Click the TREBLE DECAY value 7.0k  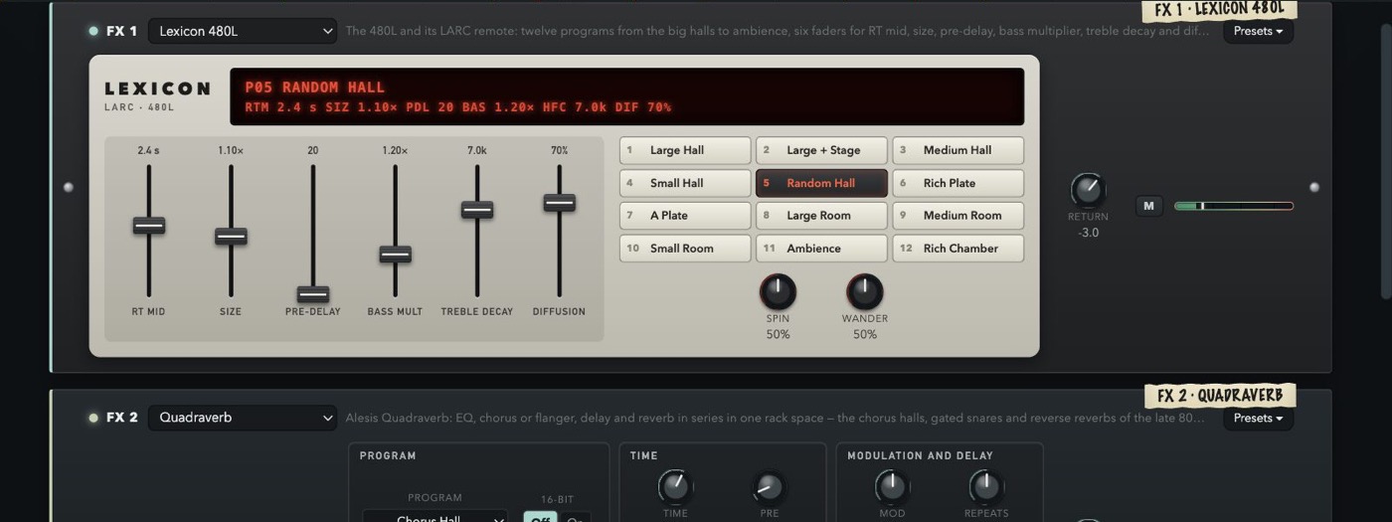477,150
